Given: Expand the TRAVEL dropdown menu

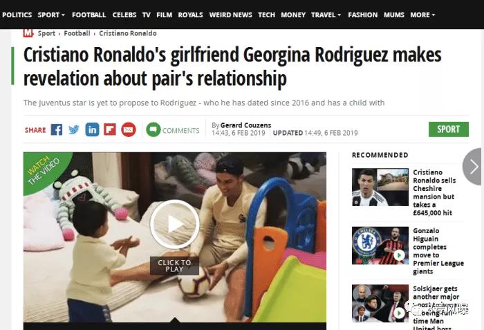Looking at the screenshot, I should (x=326, y=15).
